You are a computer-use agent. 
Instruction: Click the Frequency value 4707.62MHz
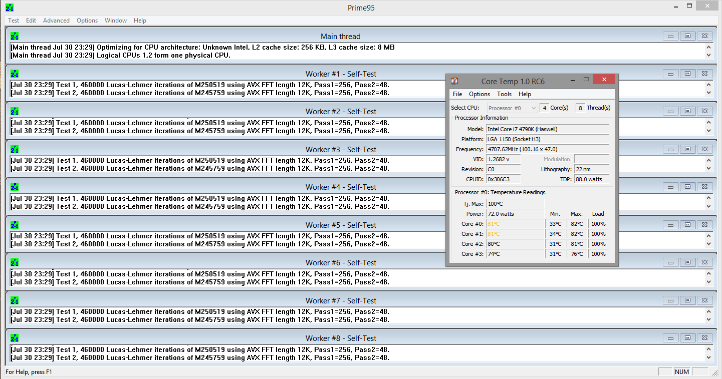tap(548, 149)
